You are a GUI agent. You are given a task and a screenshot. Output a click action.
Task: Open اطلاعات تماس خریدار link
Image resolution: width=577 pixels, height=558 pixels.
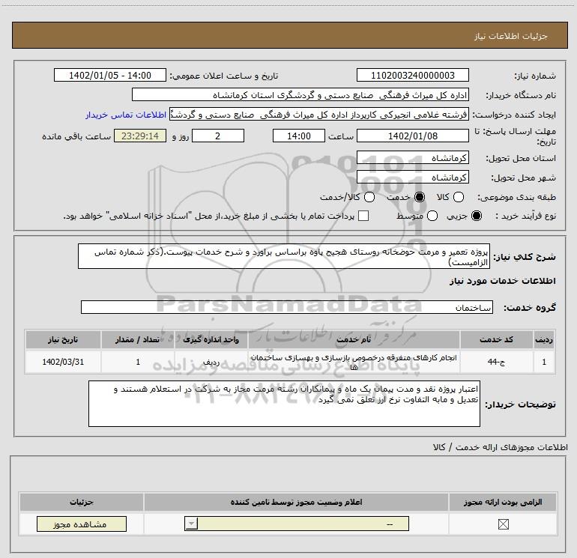tap(126, 115)
